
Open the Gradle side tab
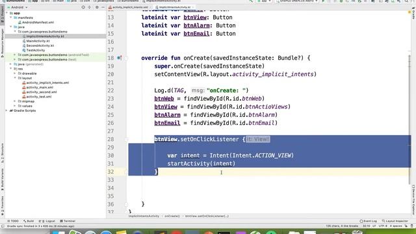tap(413, 14)
